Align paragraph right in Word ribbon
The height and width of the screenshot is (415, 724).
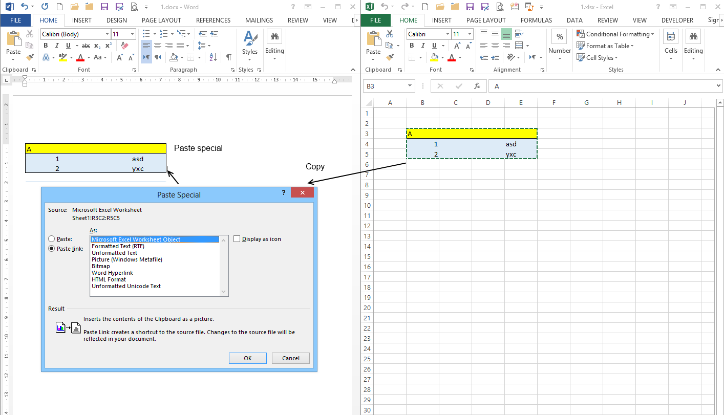(169, 46)
